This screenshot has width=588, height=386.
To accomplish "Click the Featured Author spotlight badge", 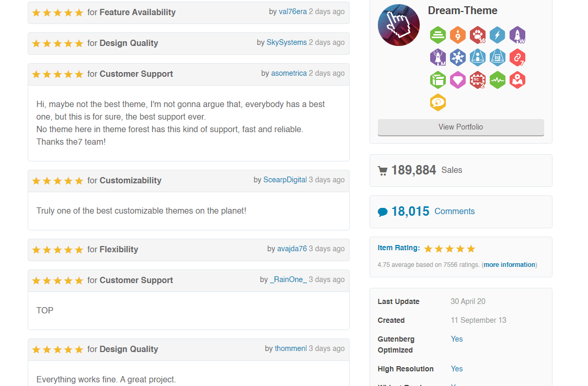I will (x=478, y=57).
